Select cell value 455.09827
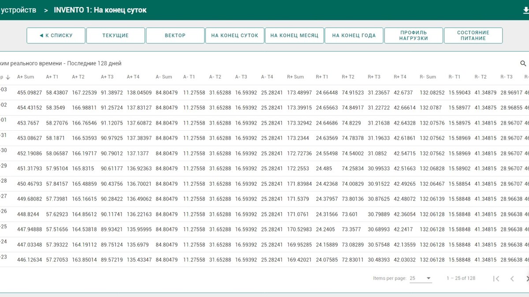529x297 pixels. pos(30,93)
